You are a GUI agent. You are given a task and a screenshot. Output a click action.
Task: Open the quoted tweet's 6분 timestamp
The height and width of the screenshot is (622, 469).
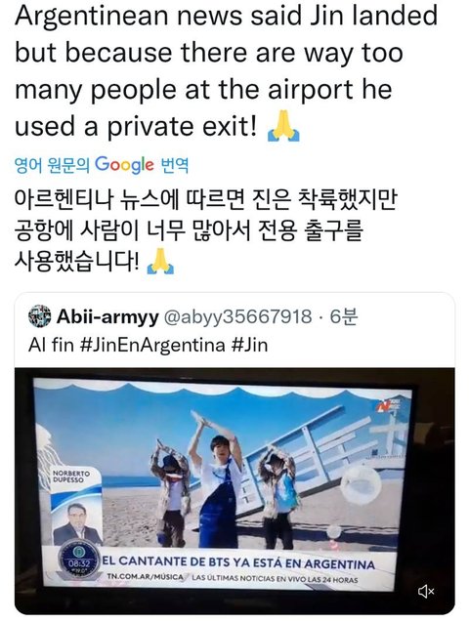pyautogui.click(x=344, y=316)
